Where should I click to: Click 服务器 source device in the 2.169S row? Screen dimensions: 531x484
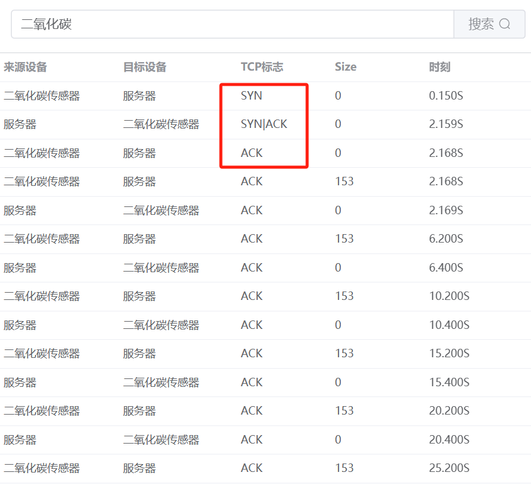pos(20,211)
